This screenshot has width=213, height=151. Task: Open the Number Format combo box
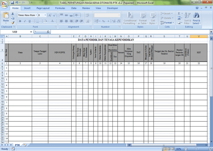click(107, 15)
